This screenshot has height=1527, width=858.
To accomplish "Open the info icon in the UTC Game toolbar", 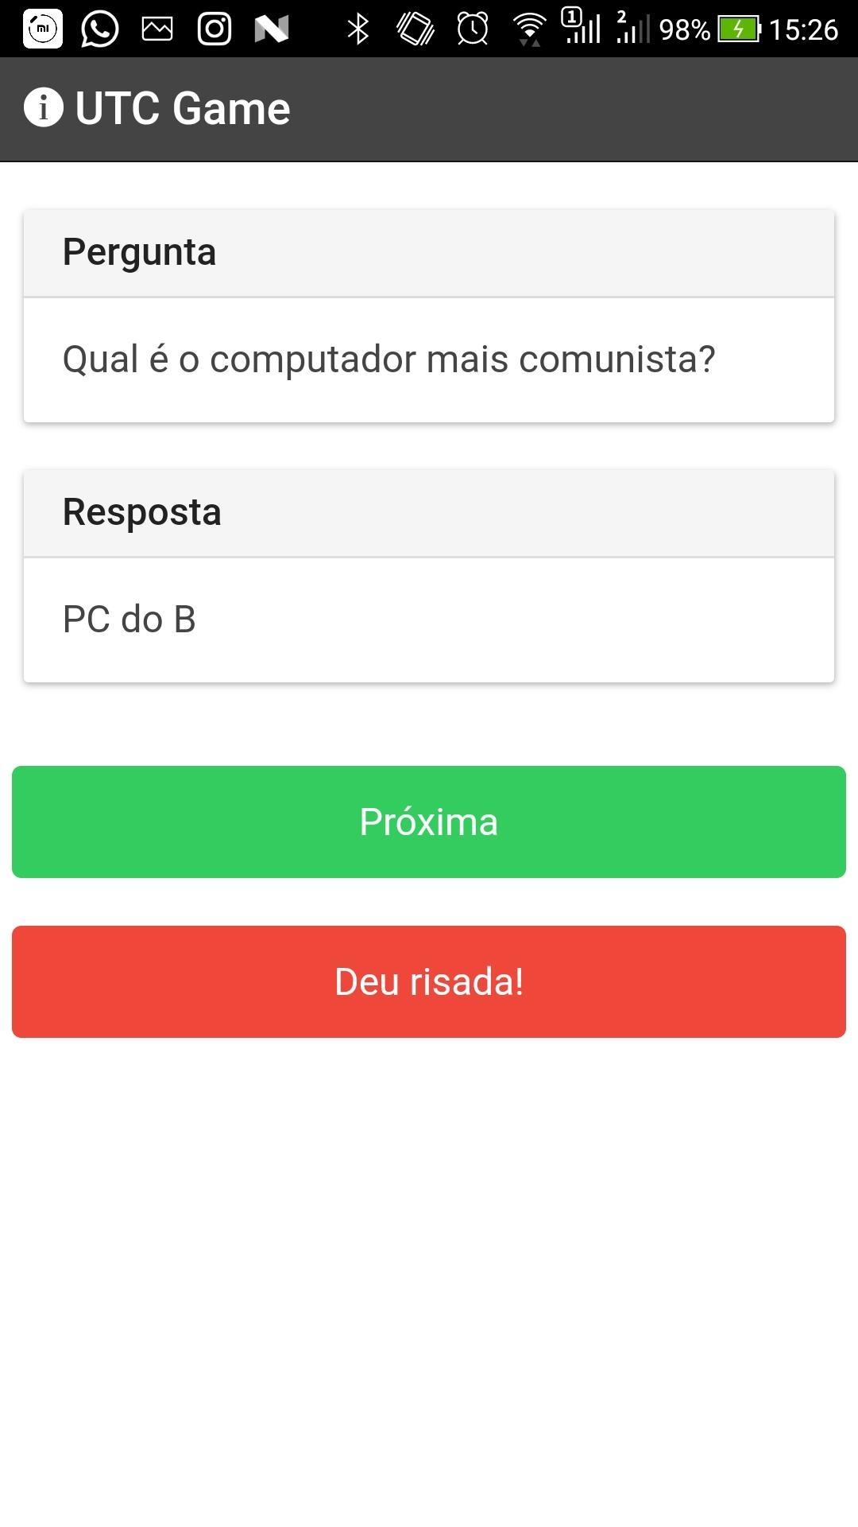I will pyautogui.click(x=44, y=107).
